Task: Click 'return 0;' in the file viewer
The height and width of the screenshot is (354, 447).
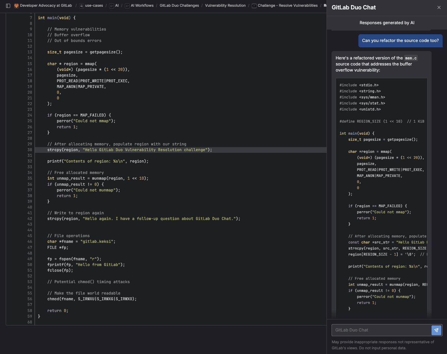Action: pyautogui.click(x=58, y=311)
